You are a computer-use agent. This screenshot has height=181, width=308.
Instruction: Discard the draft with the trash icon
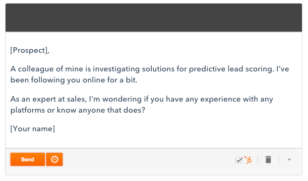[268, 159]
